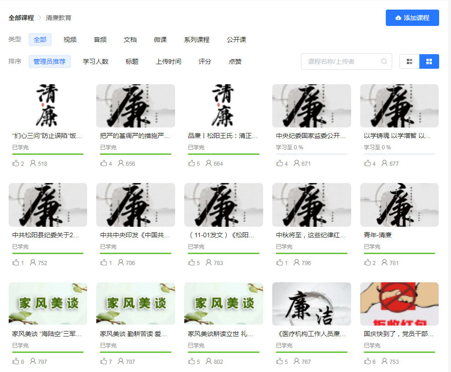This screenshot has width=451, height=372.
Task: Click thumbs-up on 中秋将至 course
Action: point(280,262)
